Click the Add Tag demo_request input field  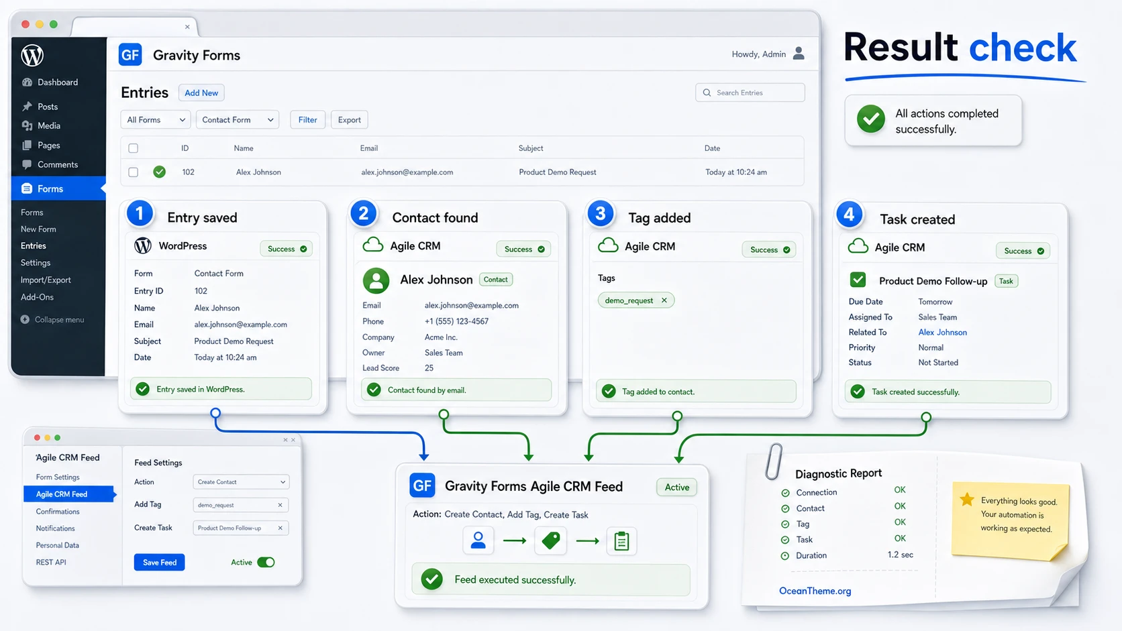pos(241,505)
